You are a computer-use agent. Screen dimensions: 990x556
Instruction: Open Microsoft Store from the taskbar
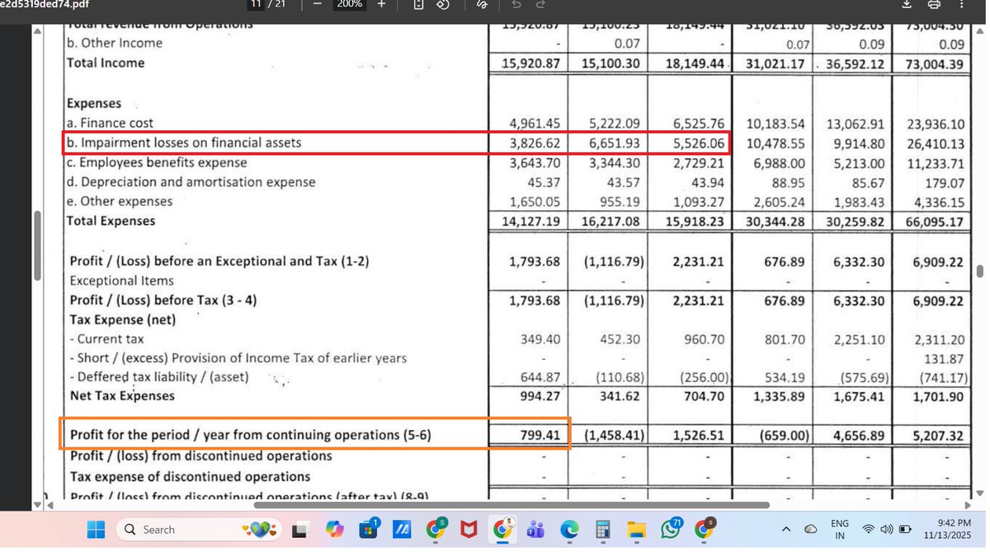click(368, 530)
